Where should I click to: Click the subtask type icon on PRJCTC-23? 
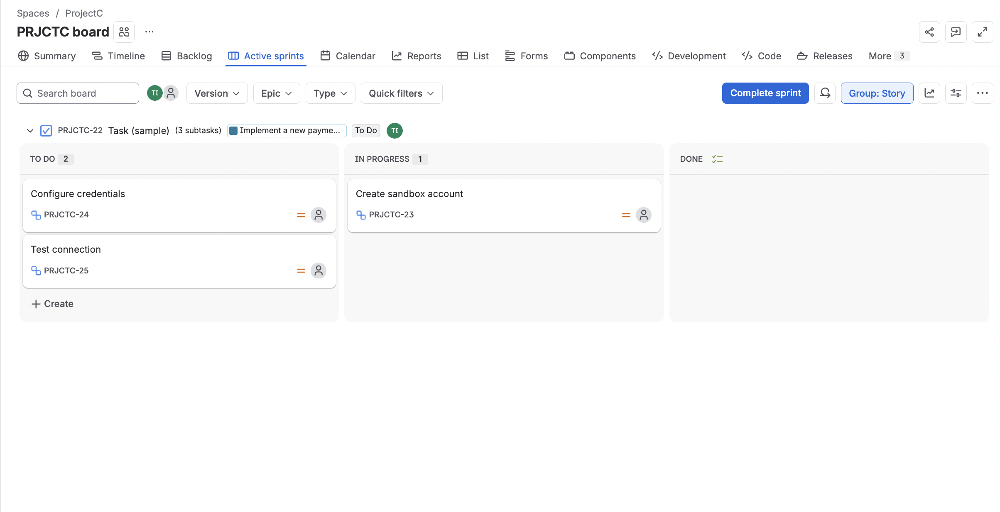(x=361, y=215)
